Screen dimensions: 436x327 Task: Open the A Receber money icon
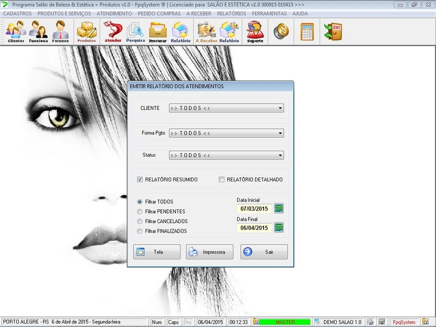coord(207,32)
